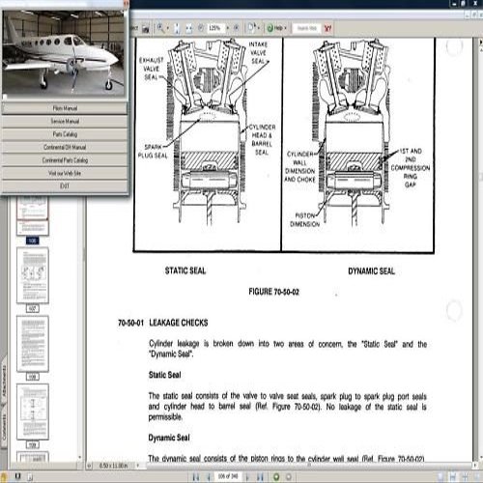Screen dimensions: 483x483
Task: Click gray go to next view button
Action: tap(289, 476)
